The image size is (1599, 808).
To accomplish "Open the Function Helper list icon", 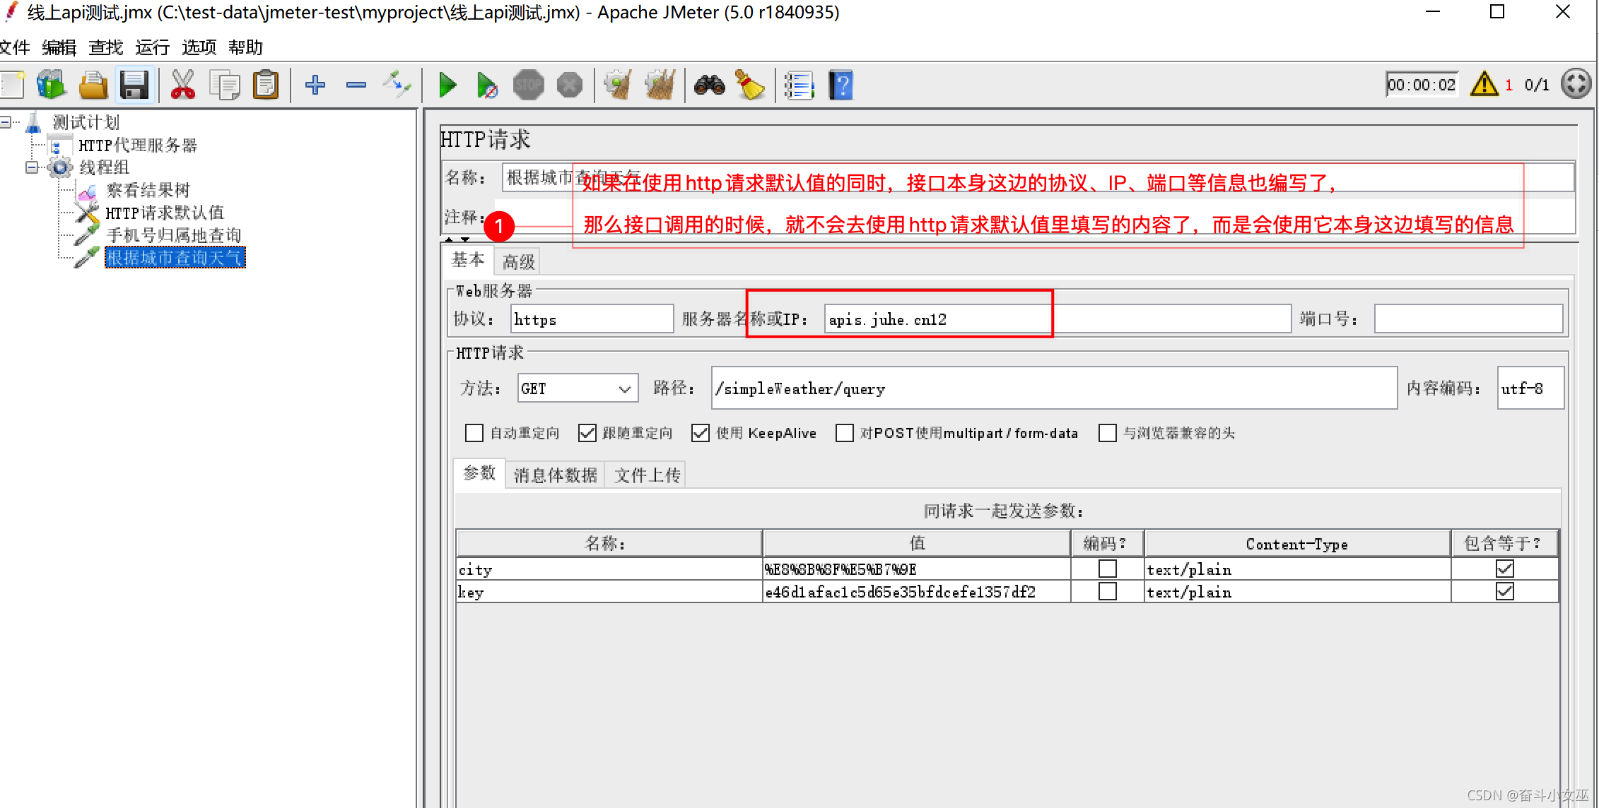I will [799, 85].
